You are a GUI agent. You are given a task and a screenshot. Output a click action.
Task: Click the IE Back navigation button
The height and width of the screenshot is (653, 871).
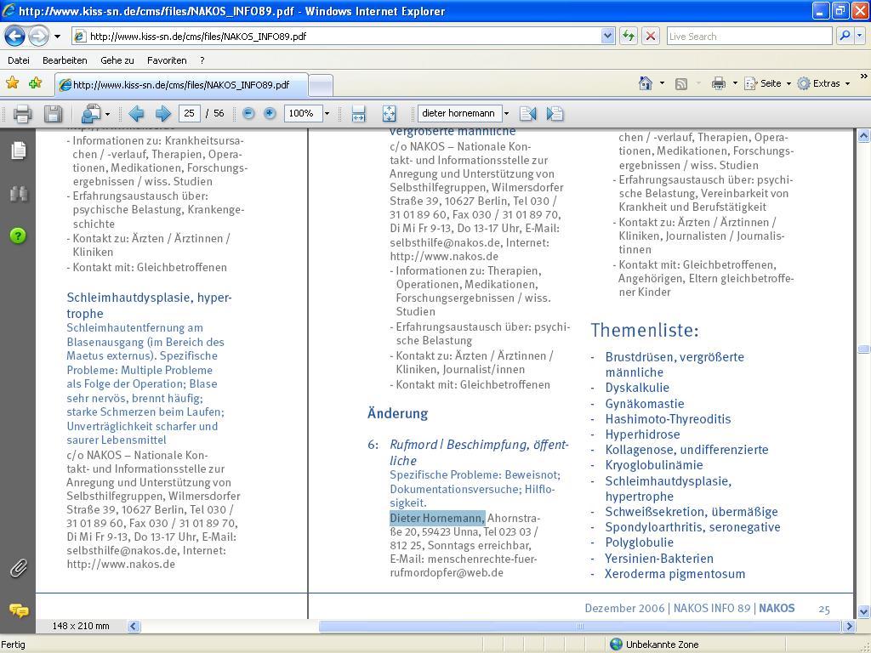[x=15, y=37]
